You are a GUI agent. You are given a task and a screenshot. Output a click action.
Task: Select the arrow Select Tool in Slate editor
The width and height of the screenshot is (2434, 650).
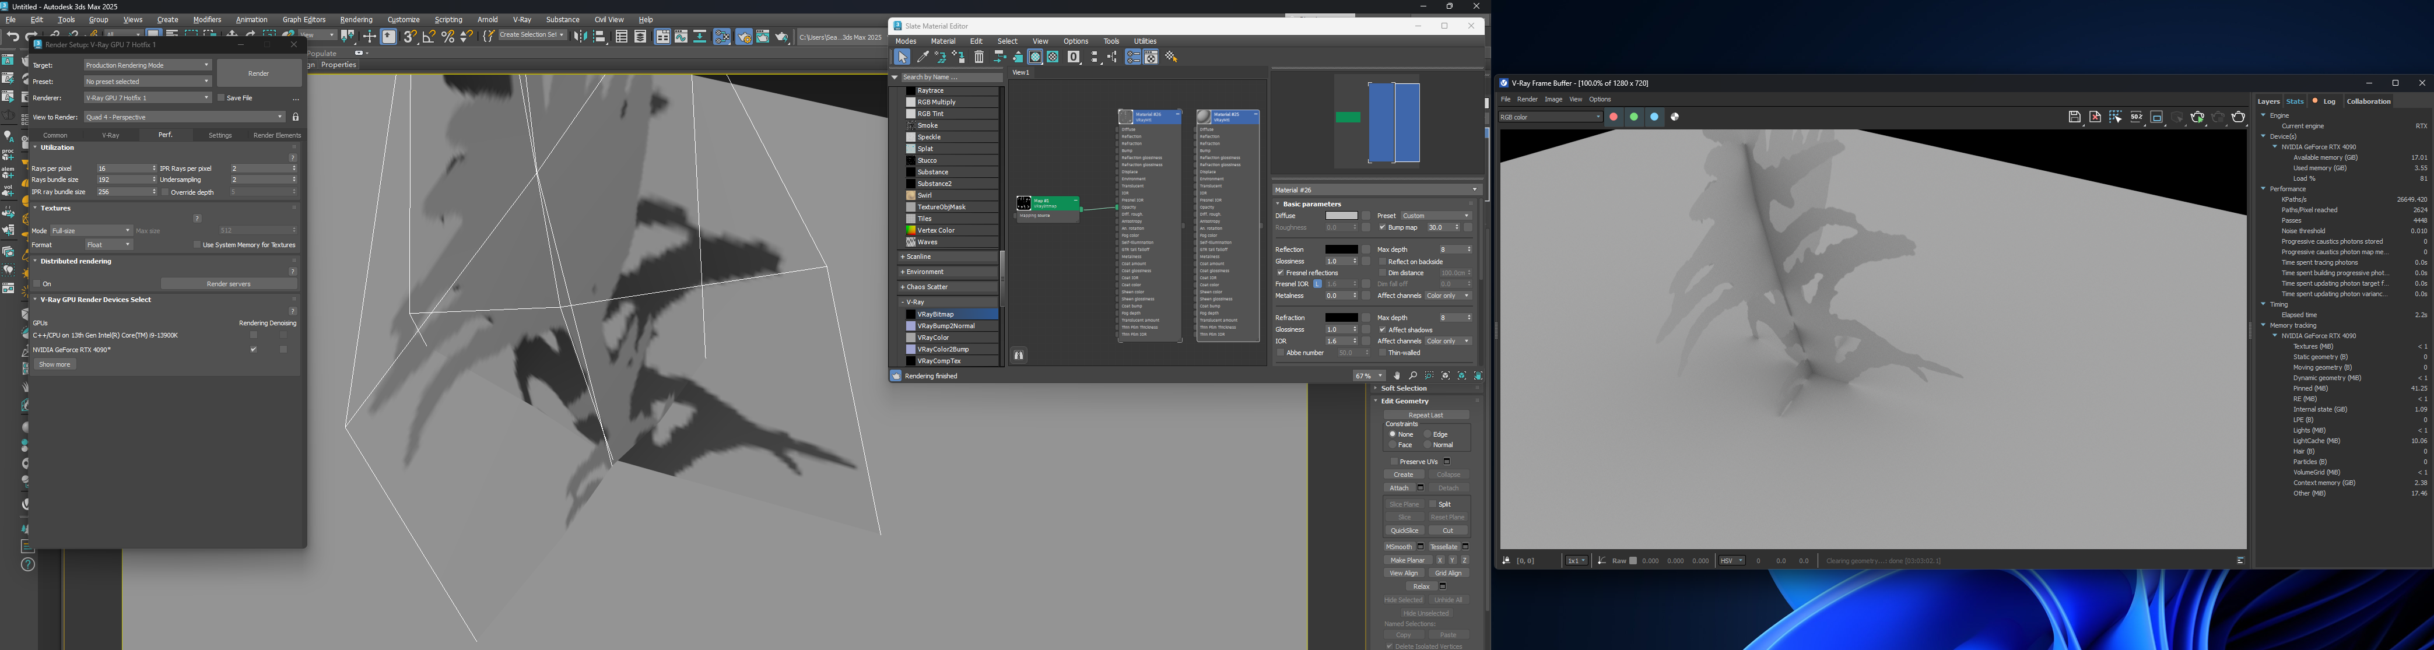(902, 57)
